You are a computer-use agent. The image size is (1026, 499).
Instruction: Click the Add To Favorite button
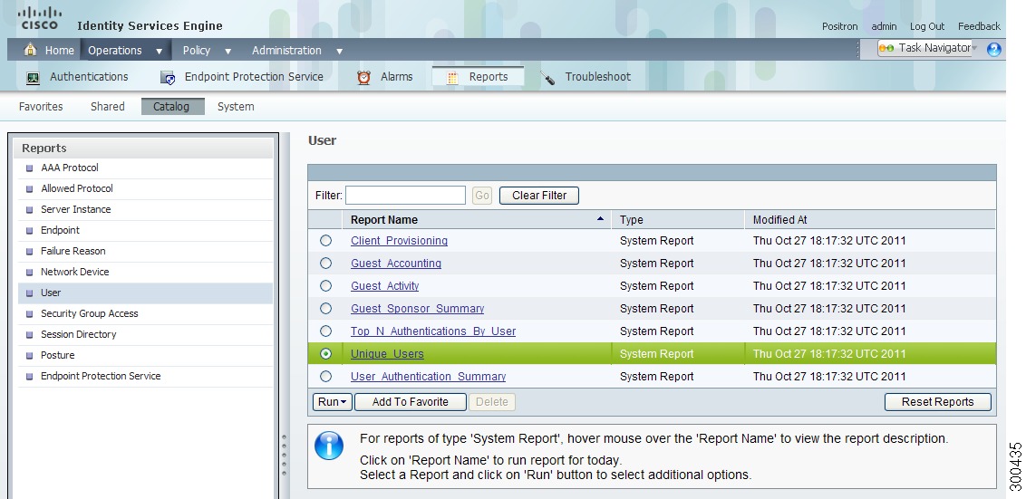point(411,401)
